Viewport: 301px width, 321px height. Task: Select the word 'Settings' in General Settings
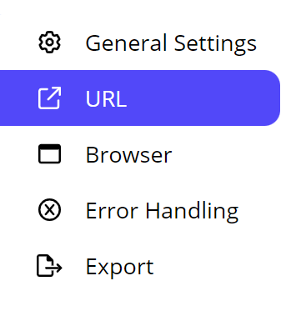point(215,44)
